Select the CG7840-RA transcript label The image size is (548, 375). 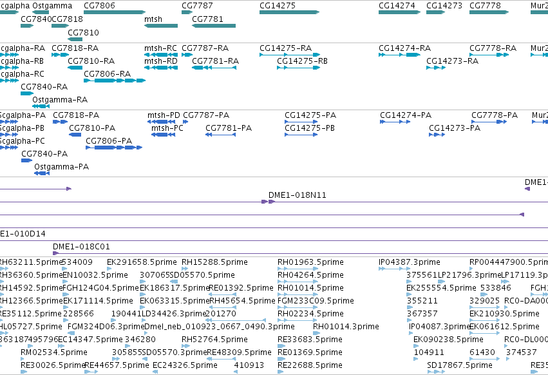[x=44, y=87]
